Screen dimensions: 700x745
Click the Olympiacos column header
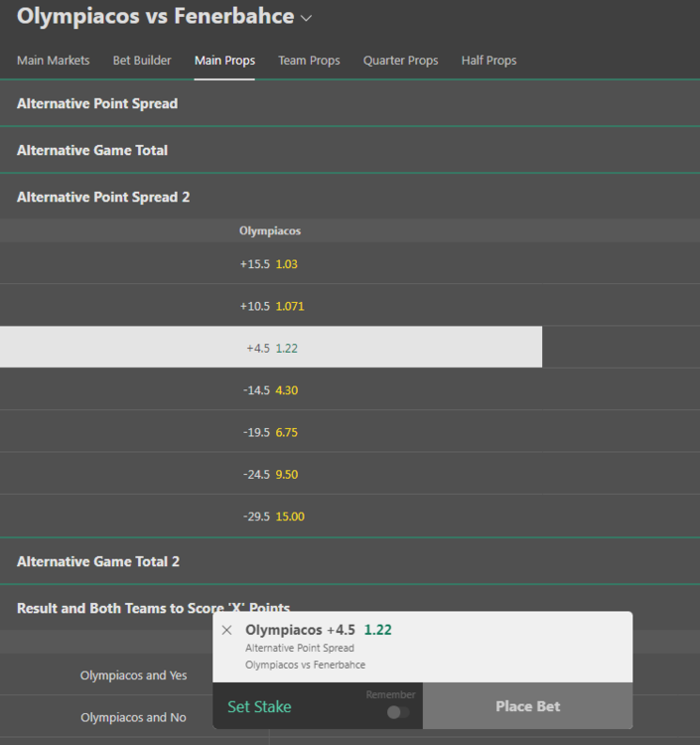tap(270, 230)
